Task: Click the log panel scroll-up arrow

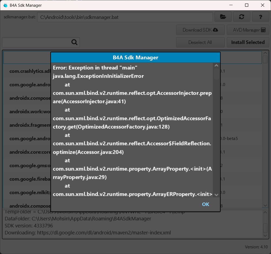Action: click(x=265, y=212)
